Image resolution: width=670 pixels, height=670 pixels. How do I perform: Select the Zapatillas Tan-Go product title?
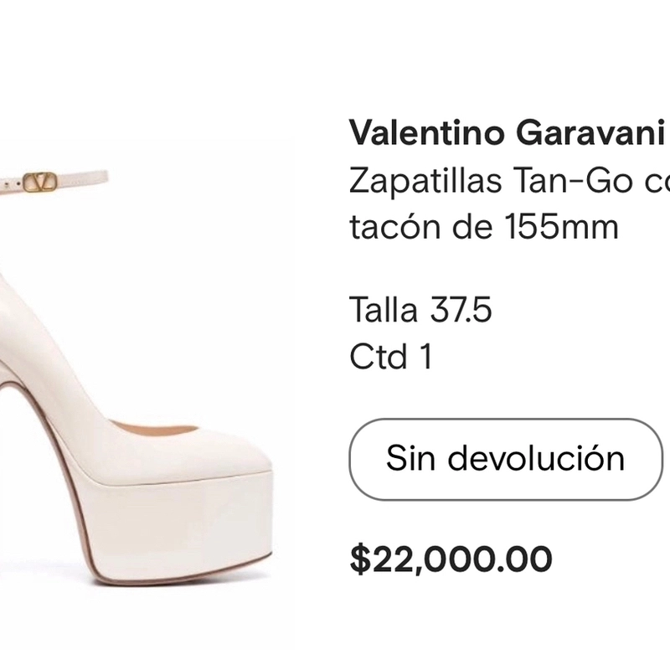pyautogui.click(x=509, y=181)
